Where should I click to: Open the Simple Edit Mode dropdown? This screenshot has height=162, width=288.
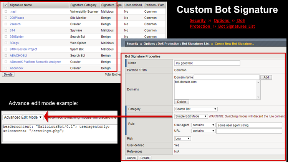191,116
